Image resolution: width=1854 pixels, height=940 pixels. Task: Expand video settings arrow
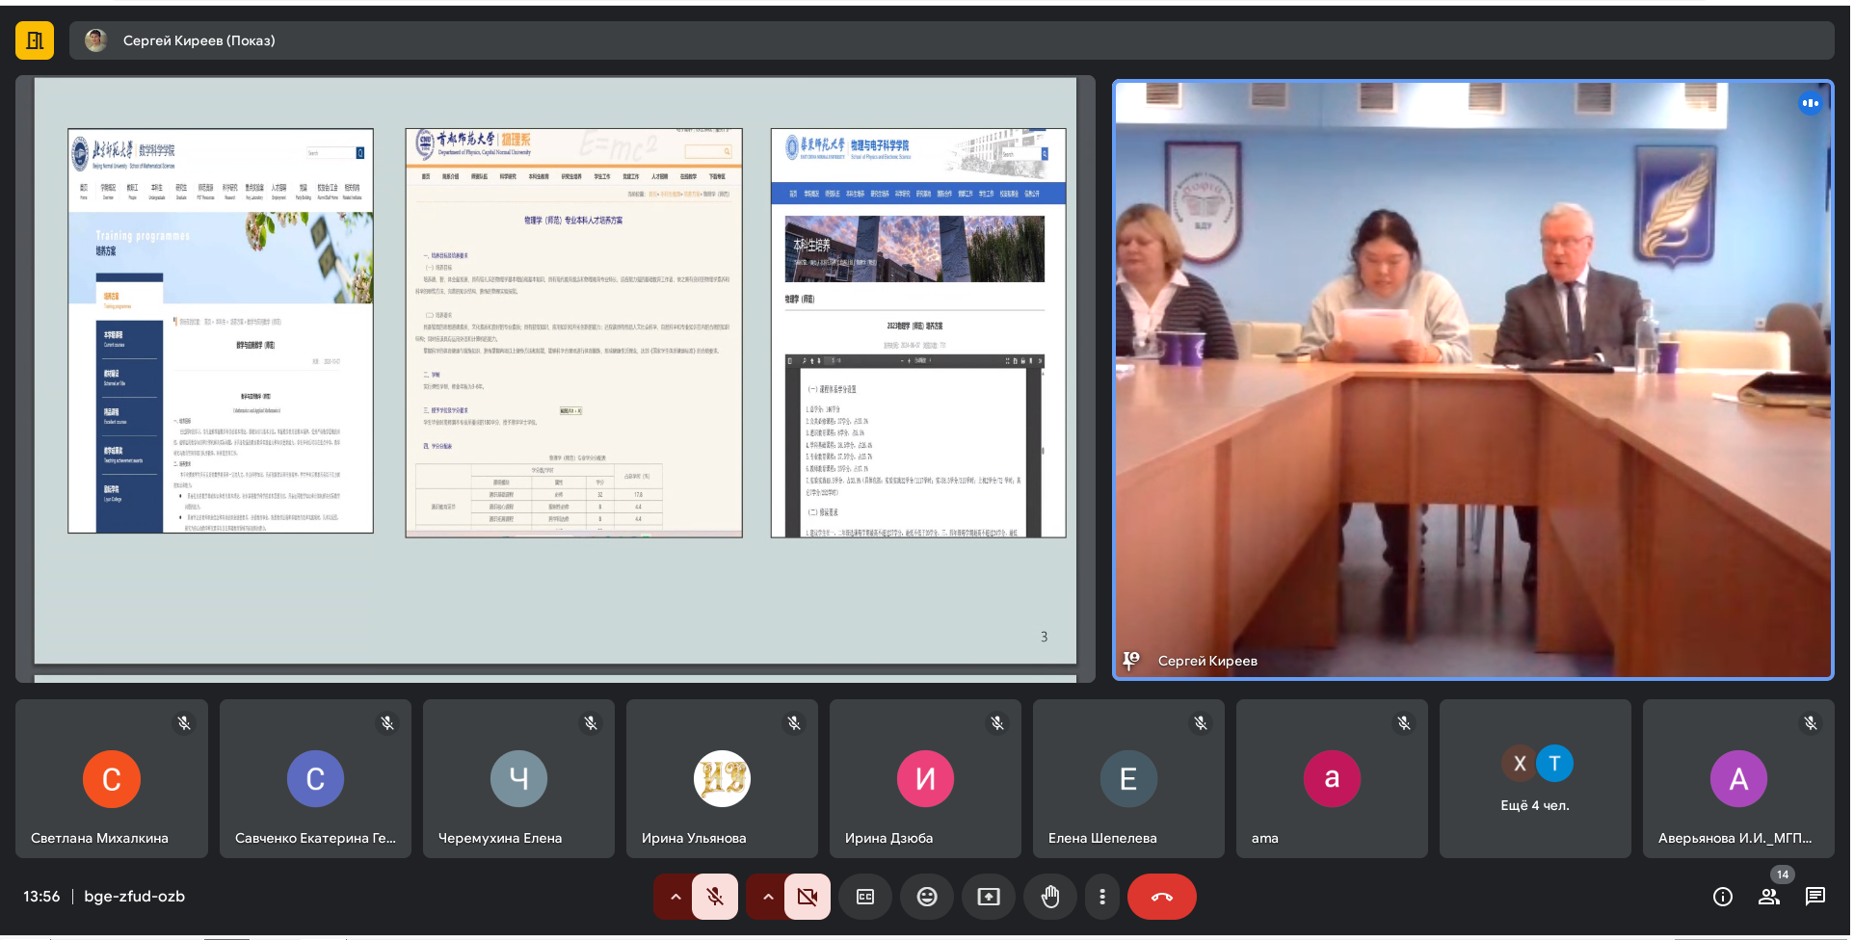[767, 897]
